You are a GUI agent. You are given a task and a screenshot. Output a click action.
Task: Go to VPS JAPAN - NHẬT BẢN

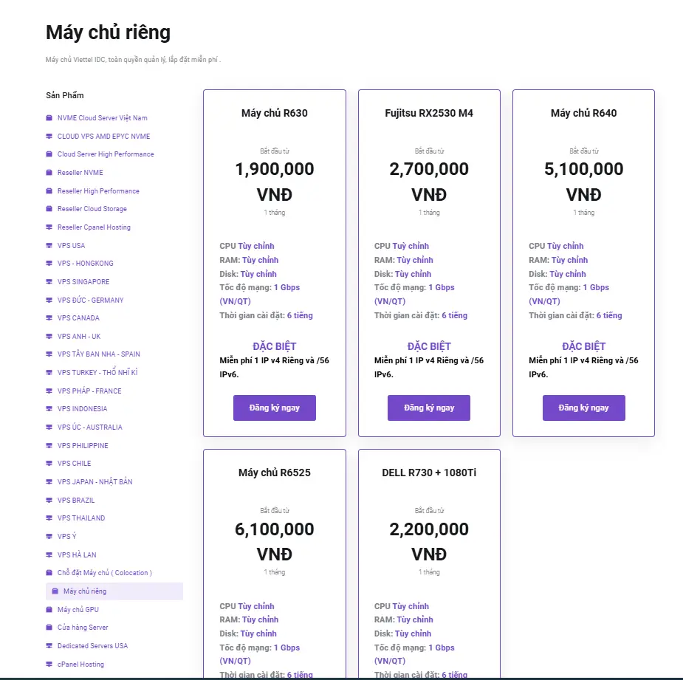(95, 482)
